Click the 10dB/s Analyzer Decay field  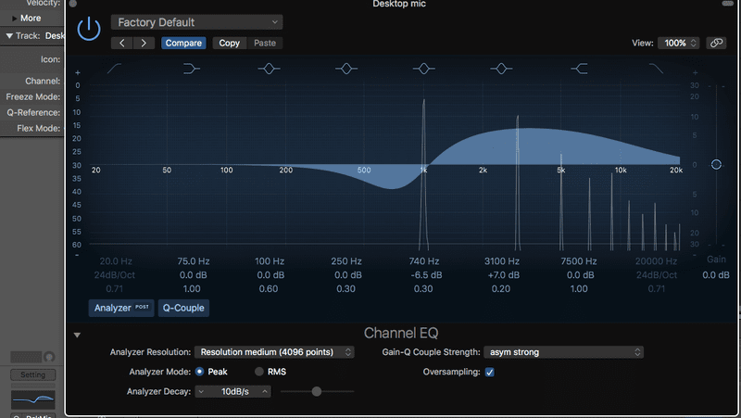pos(235,391)
